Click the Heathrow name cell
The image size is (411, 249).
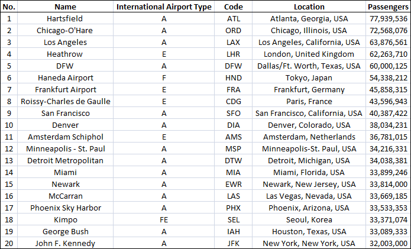(x=65, y=54)
